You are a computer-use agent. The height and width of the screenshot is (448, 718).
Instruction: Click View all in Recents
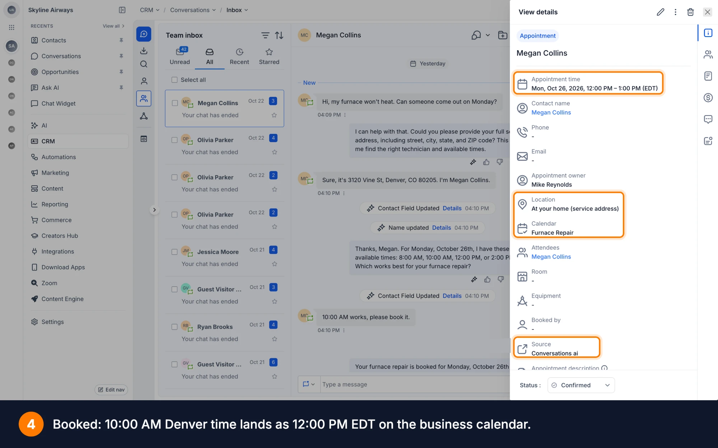click(113, 26)
